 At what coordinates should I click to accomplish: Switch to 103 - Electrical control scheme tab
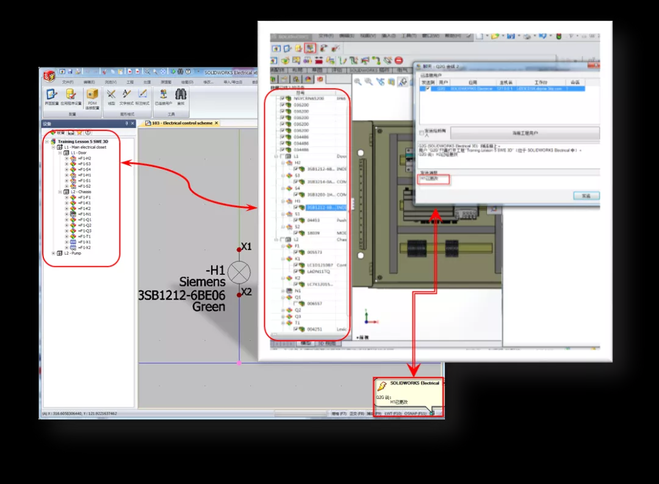182,123
